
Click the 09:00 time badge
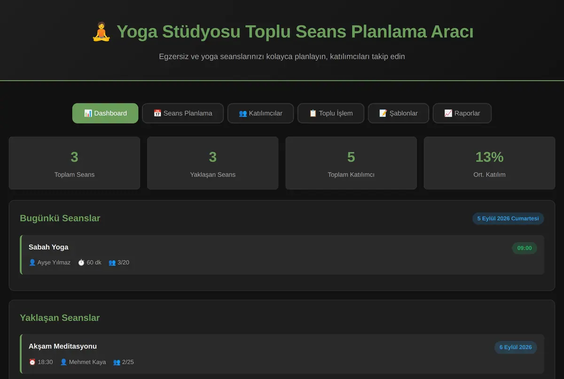coord(525,248)
